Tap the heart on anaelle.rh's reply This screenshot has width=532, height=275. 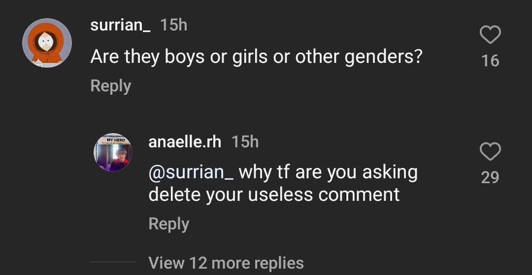coord(490,152)
